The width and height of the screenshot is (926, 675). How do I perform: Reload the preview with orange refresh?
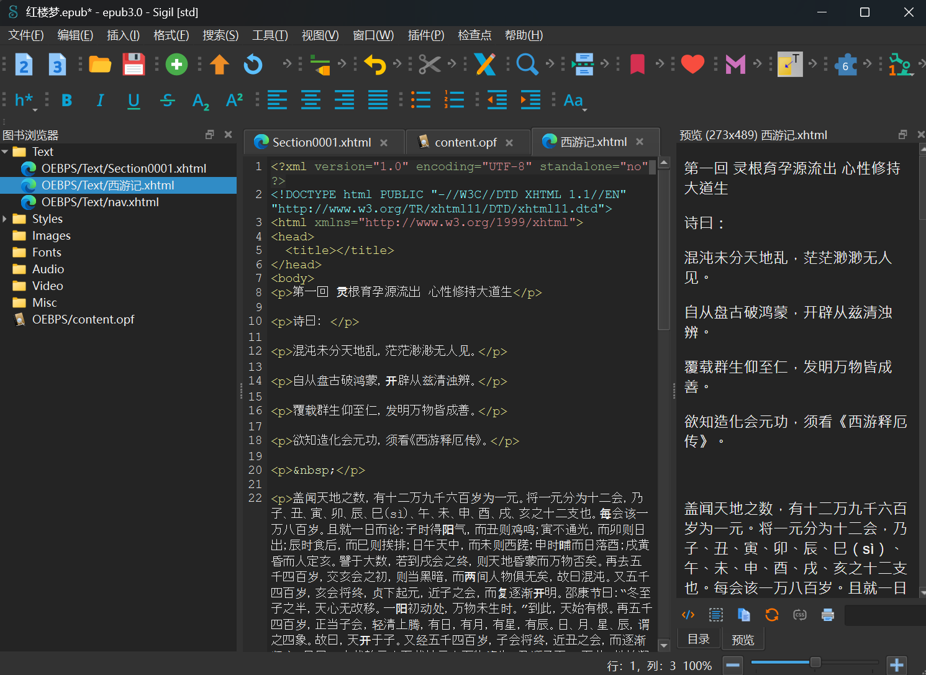(772, 615)
